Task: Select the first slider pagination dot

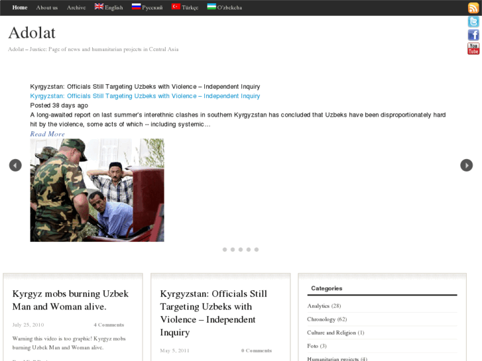Action: coord(225,250)
